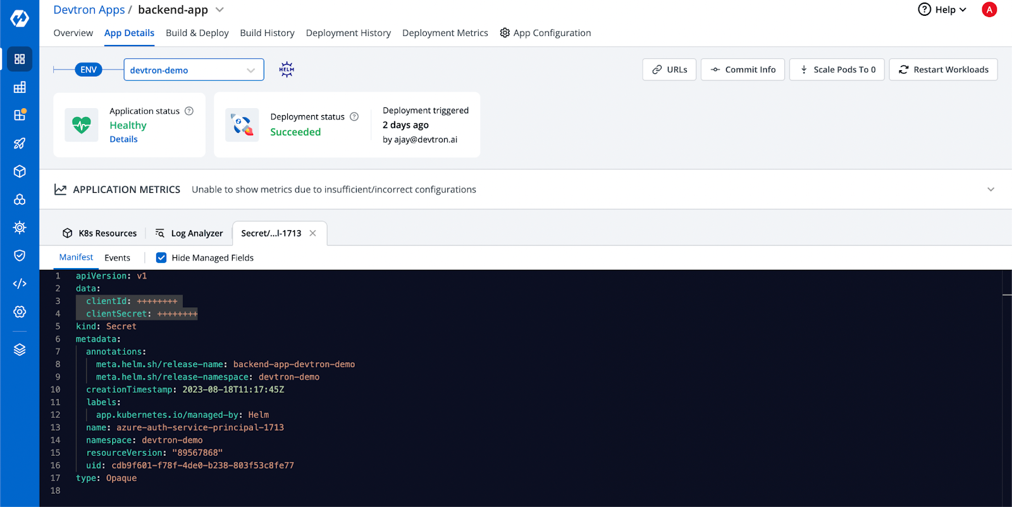Click the ENV badge
The height and width of the screenshot is (507, 1012).
(89, 70)
